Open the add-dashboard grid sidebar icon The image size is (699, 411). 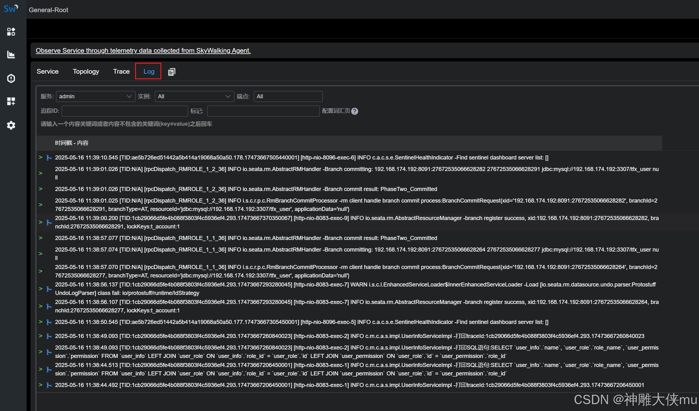pos(11,101)
